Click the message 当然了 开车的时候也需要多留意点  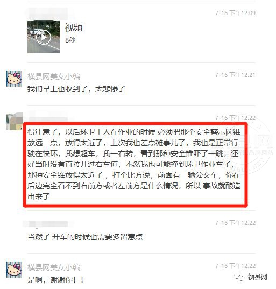tap(85, 237)
